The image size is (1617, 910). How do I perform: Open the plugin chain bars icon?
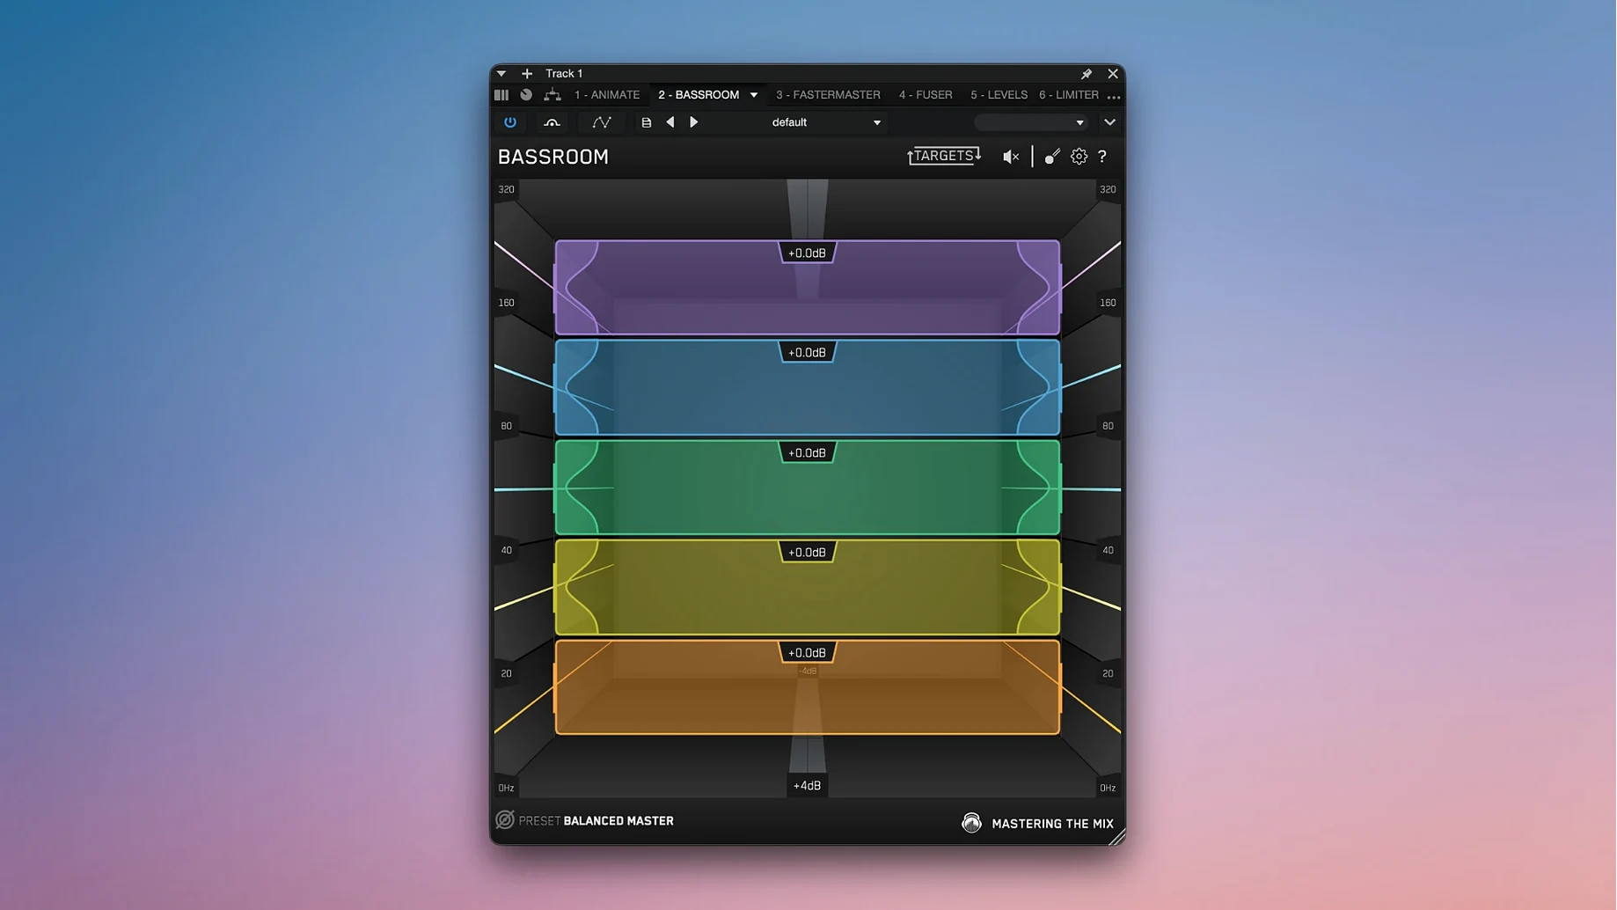(x=501, y=95)
